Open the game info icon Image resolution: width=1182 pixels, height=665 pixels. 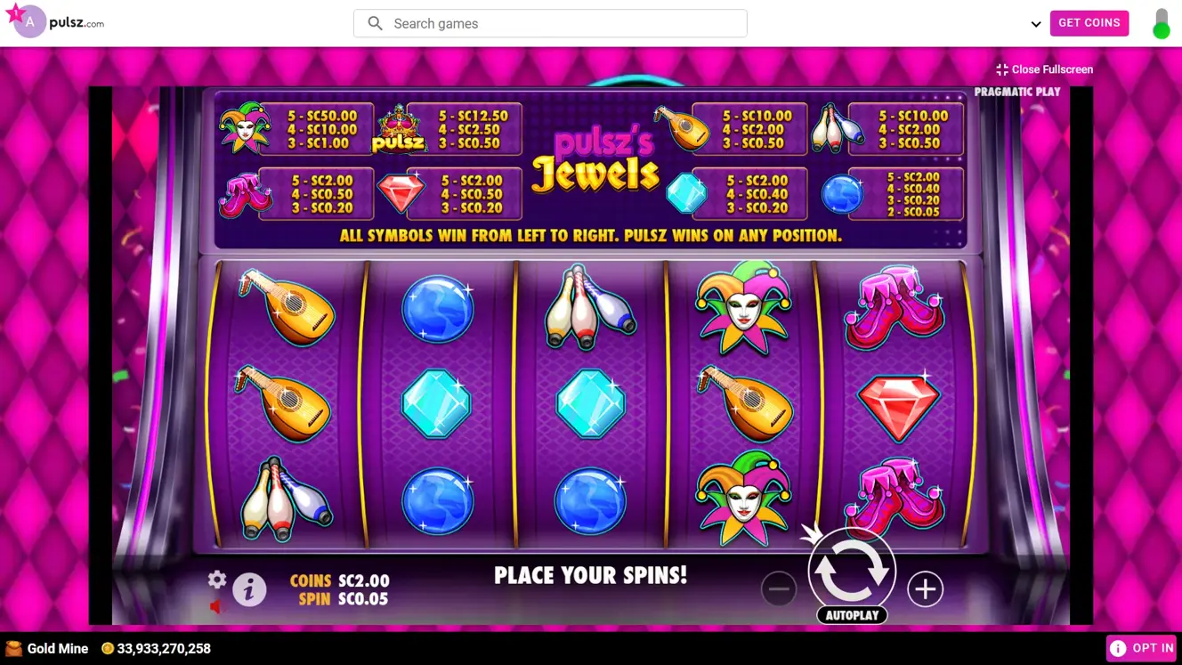pyautogui.click(x=249, y=589)
